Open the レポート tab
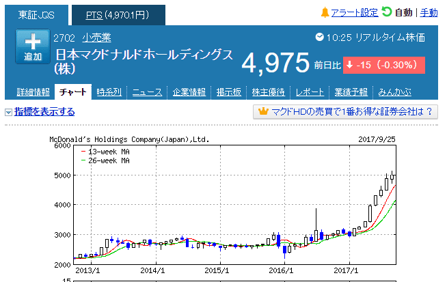 point(310,92)
